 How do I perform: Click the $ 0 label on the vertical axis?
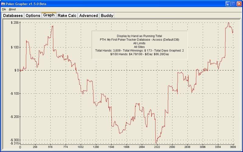(15, 70)
